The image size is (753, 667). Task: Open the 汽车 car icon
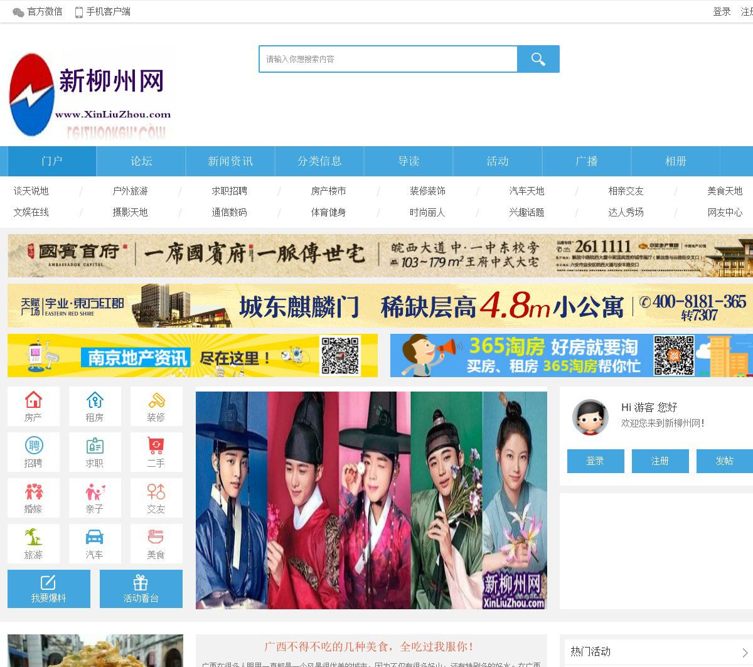95,544
